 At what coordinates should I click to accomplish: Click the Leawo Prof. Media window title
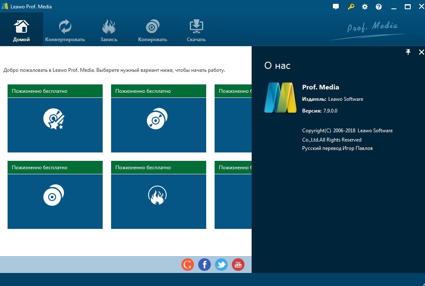[31, 7]
